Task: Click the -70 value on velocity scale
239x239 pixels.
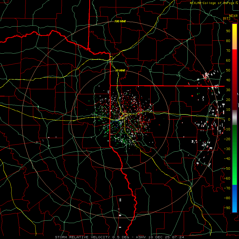Action: pyautogui.click(x=227, y=188)
